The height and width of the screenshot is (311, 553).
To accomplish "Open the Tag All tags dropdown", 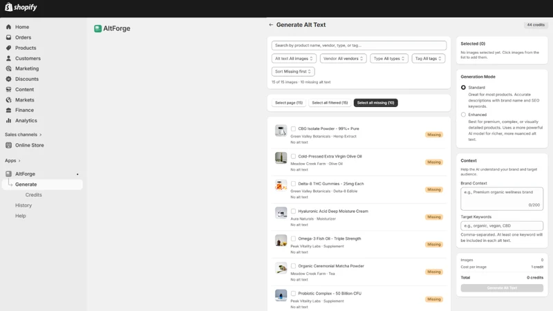I will 429,59.
